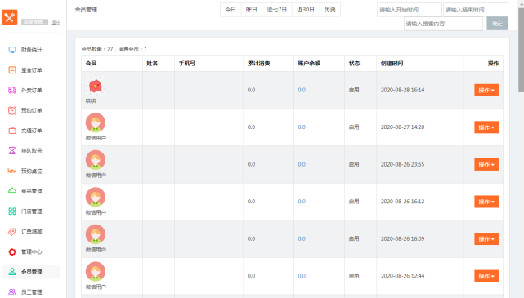Click balance 0.0 link in 2020-08-26 12:44 row
Screen dimensions: 524x298
(x=302, y=276)
